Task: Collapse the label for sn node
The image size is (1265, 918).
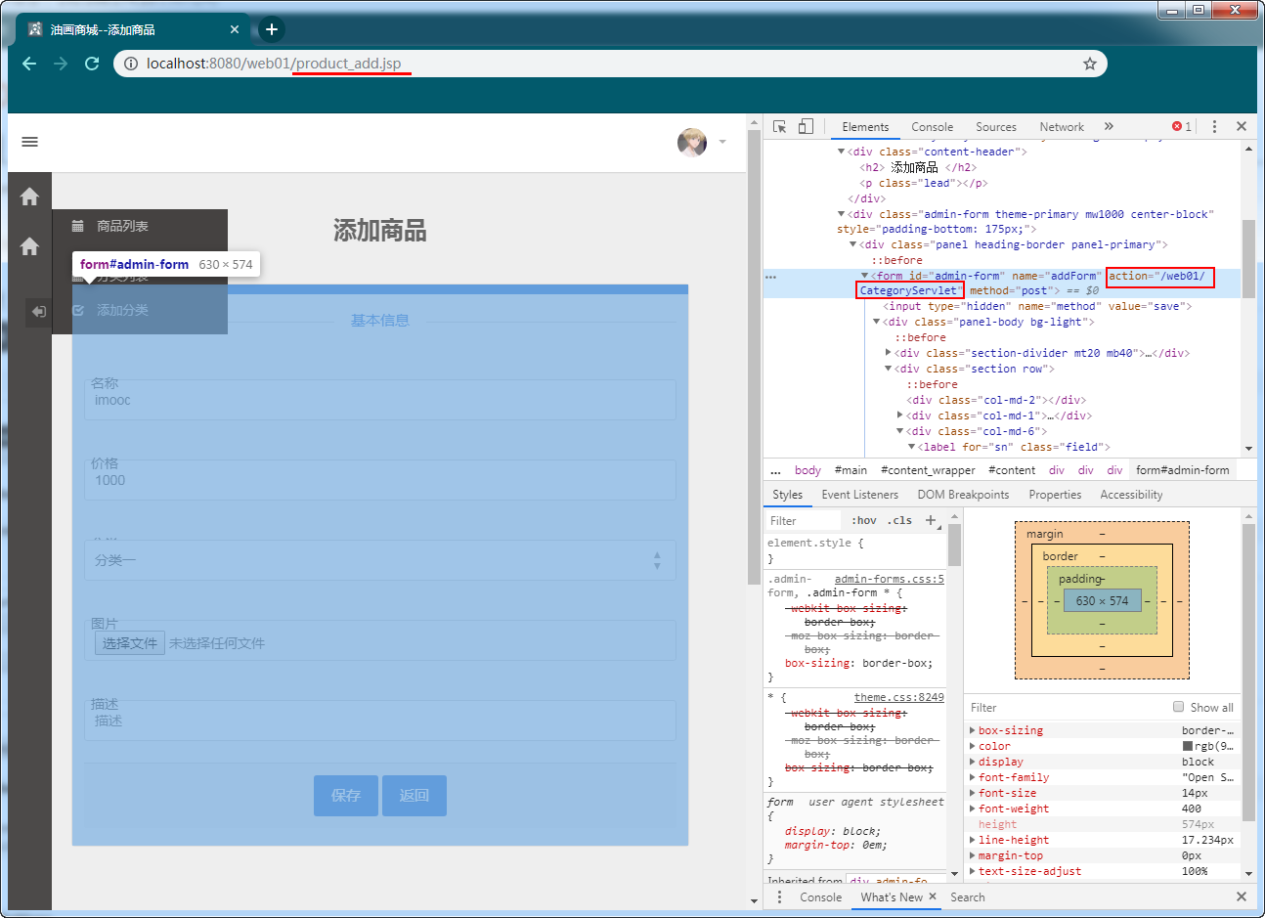Action: tap(912, 447)
